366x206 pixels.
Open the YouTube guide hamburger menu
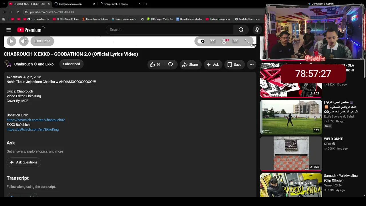coord(9,30)
